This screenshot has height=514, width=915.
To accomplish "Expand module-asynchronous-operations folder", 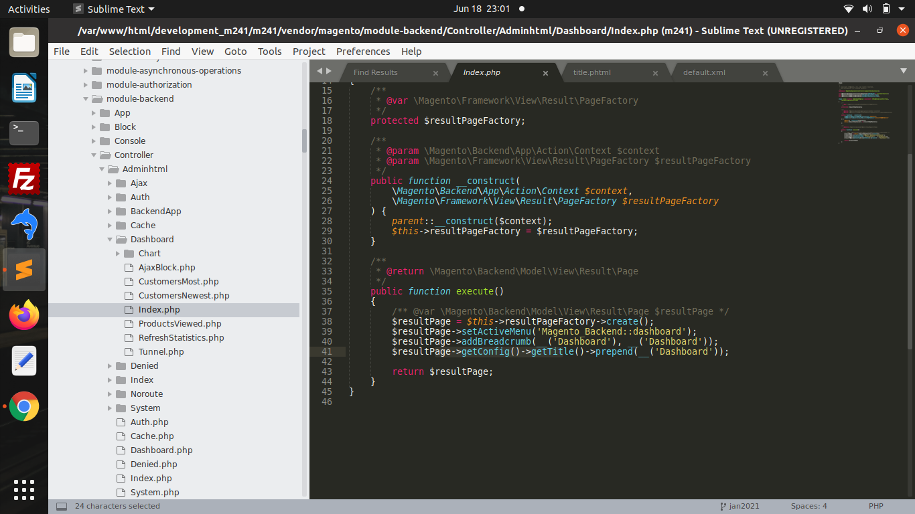I will pos(86,71).
